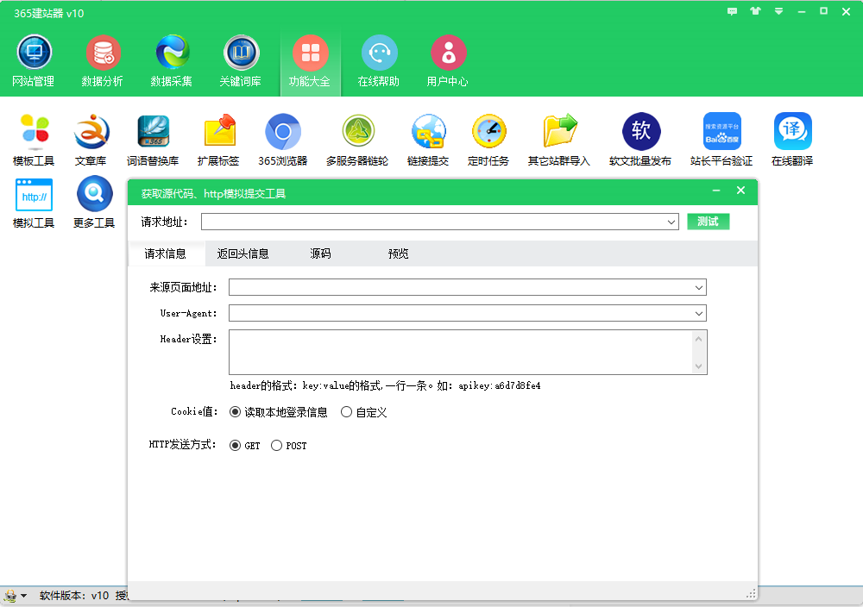Click the feedback chat icon in title bar

click(x=732, y=11)
